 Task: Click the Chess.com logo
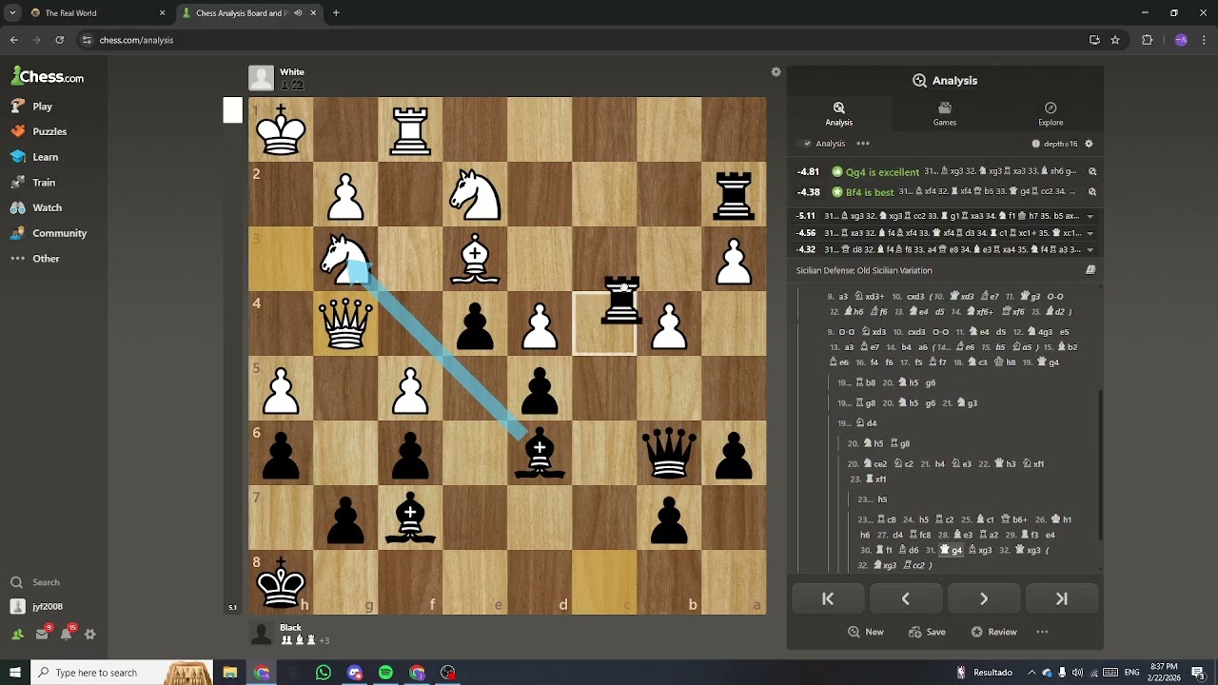pyautogui.click(x=48, y=77)
